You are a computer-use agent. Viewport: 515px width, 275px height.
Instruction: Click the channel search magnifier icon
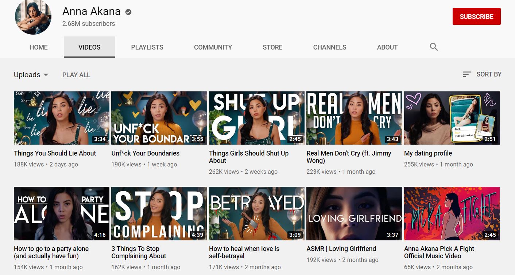[x=434, y=47]
